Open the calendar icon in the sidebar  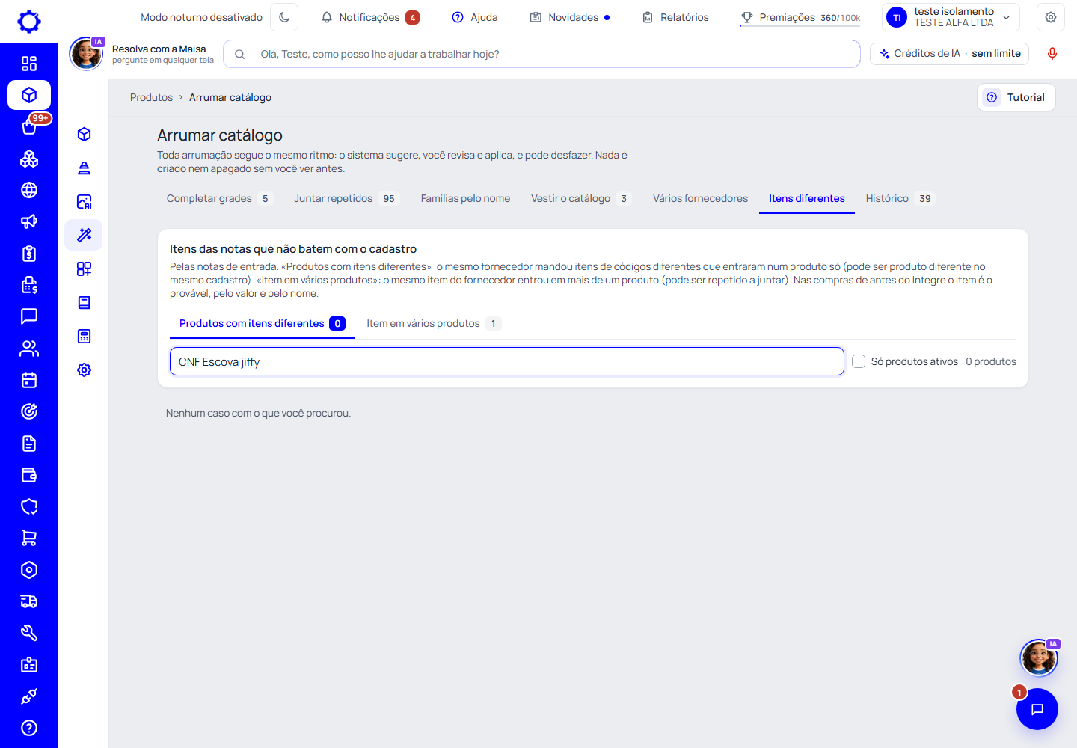[x=29, y=380]
